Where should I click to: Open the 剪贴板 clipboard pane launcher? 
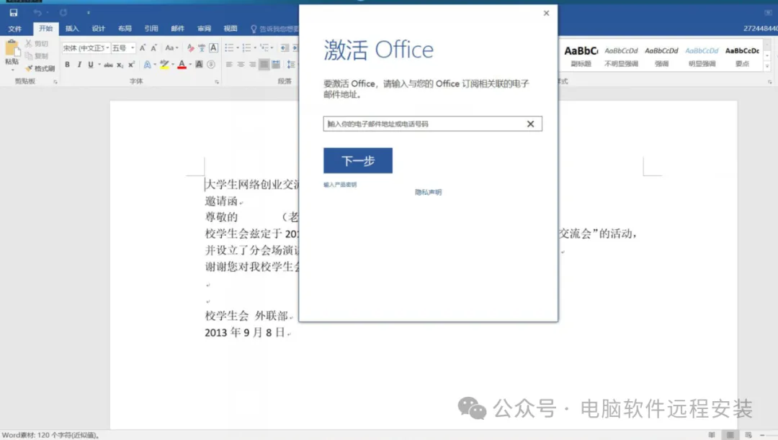[55, 82]
